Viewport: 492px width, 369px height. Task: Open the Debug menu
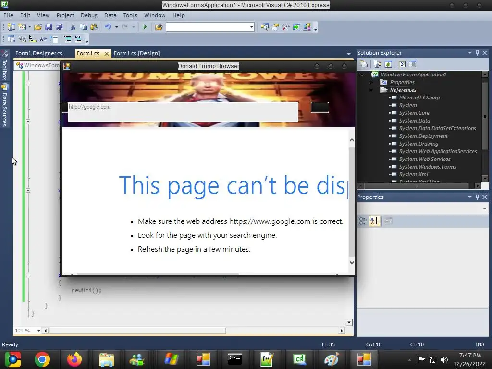pos(89,15)
